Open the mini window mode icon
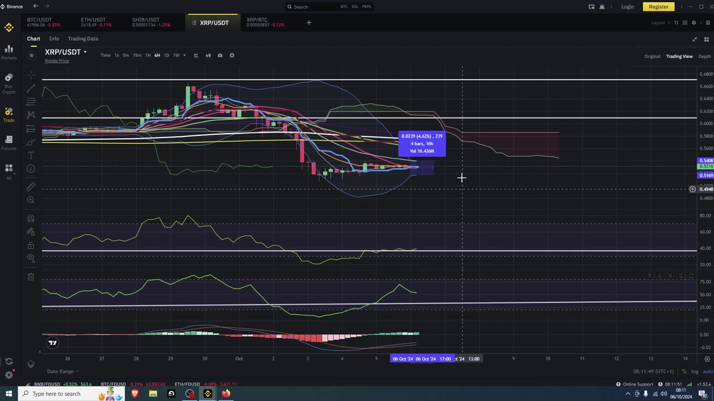This screenshot has width=714, height=401. pyautogui.click(x=591, y=7)
